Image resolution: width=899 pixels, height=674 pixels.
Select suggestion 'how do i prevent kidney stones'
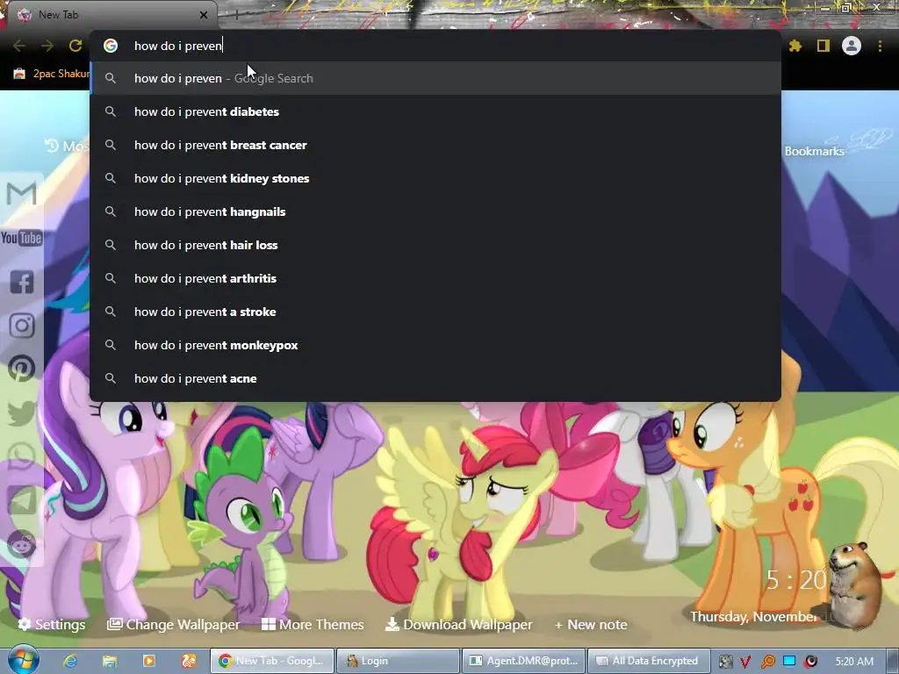click(435, 178)
